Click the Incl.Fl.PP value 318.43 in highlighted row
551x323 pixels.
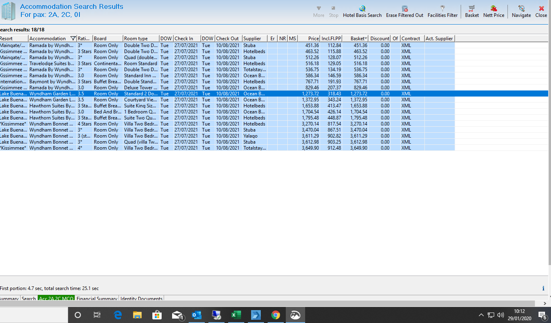(x=331, y=94)
